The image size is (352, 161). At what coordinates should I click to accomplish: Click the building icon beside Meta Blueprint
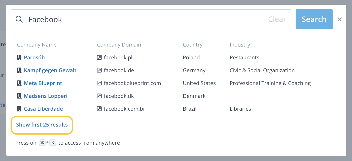(x=19, y=83)
